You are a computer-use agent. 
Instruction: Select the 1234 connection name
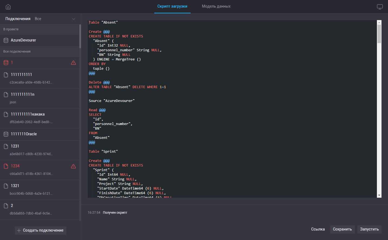(15, 166)
